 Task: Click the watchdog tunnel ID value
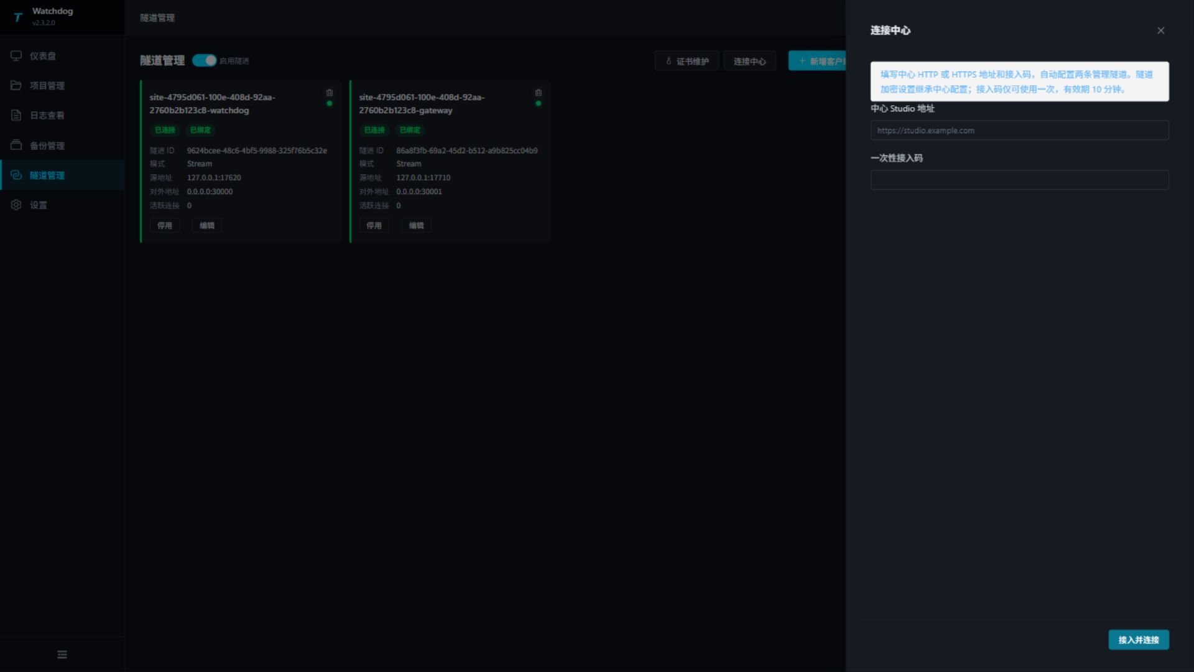tap(257, 151)
